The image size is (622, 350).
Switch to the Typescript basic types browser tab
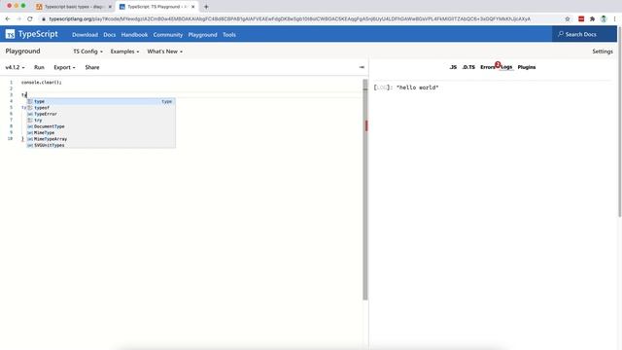tap(74, 7)
